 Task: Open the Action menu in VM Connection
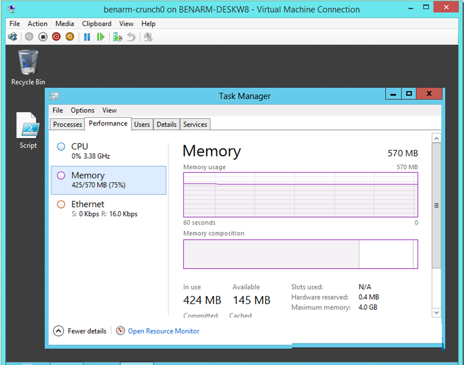[x=38, y=24]
